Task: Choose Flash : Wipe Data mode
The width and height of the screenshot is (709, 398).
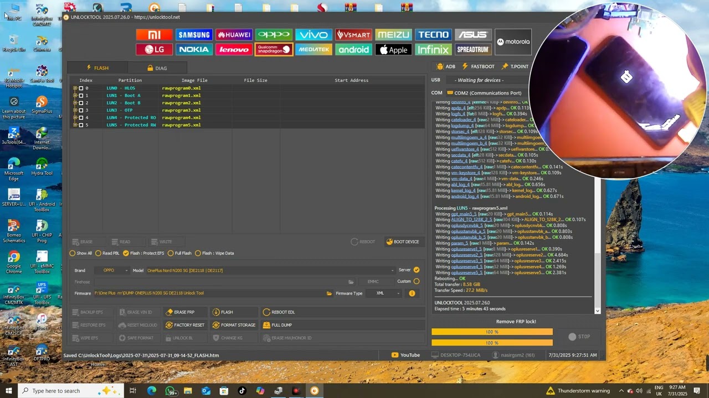Action: coord(214,253)
